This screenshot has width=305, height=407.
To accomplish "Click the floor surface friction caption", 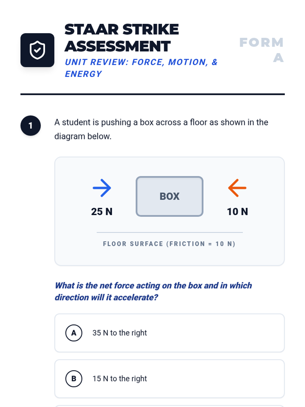I will click(170, 244).
